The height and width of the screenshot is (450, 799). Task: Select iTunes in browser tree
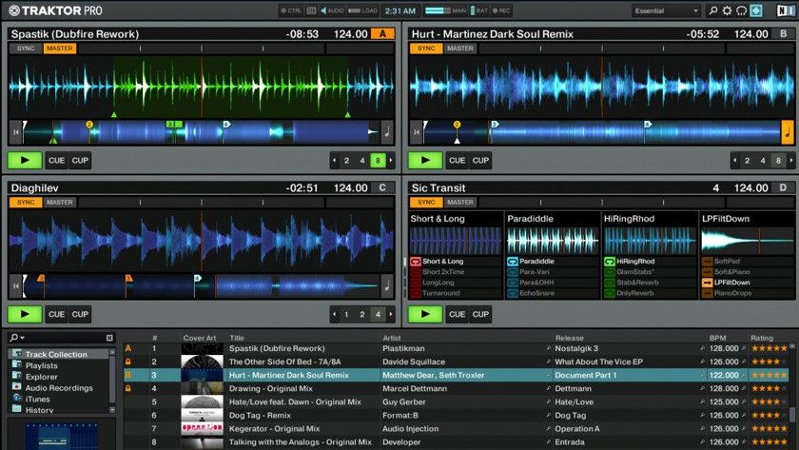[38, 399]
